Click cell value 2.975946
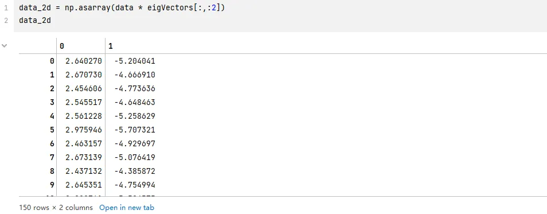 (84, 130)
